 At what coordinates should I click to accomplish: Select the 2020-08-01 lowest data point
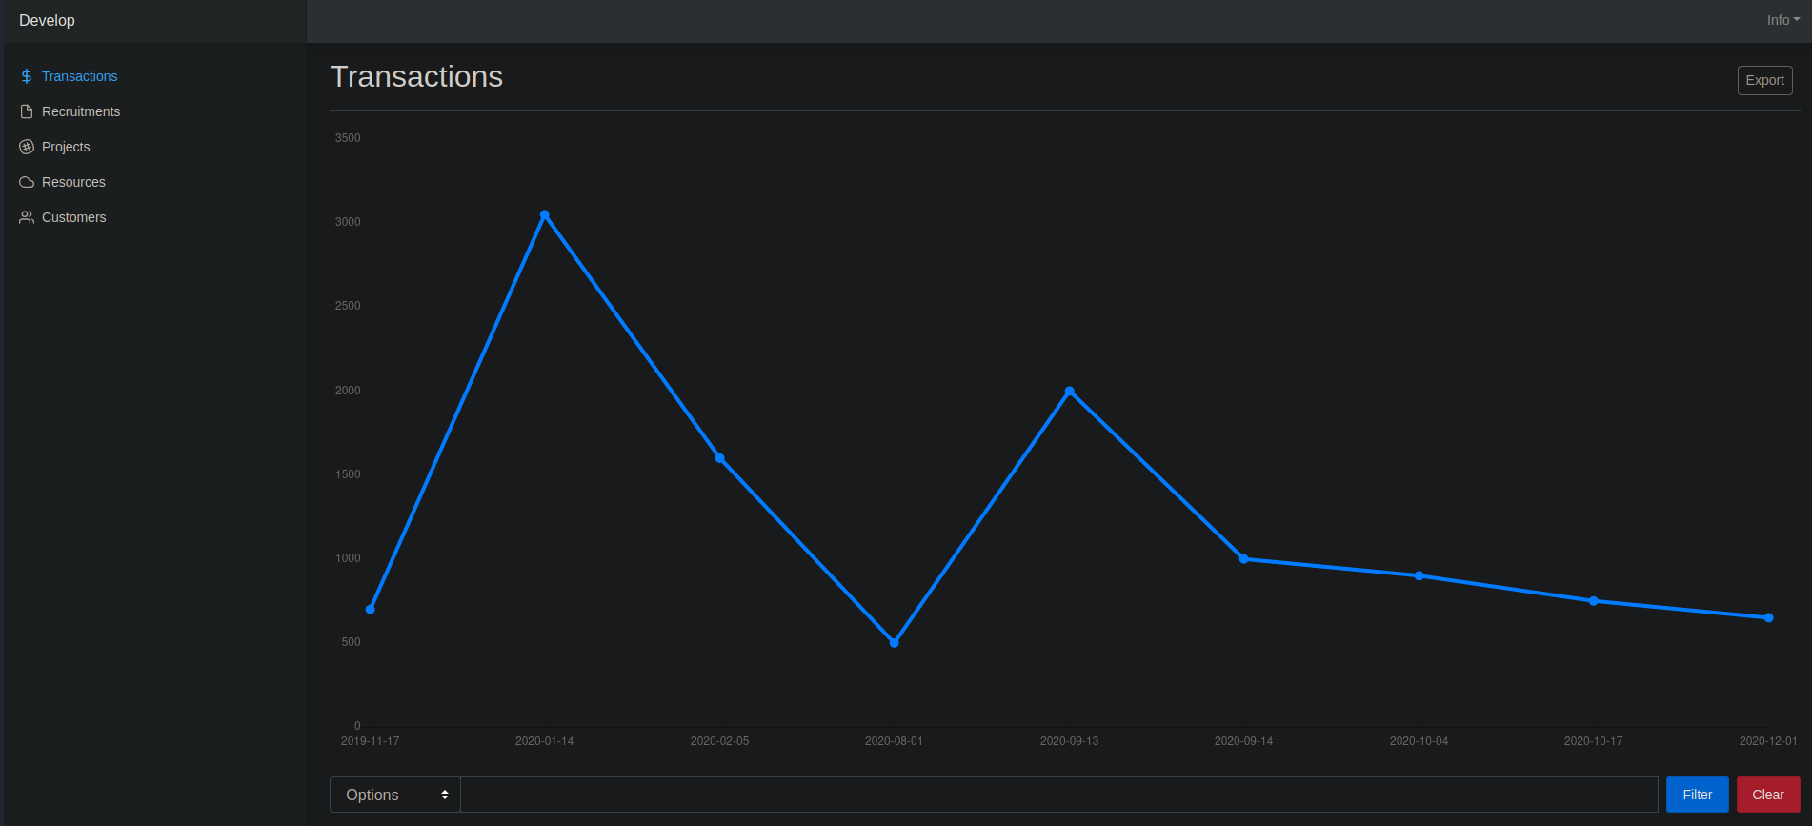pyautogui.click(x=895, y=643)
